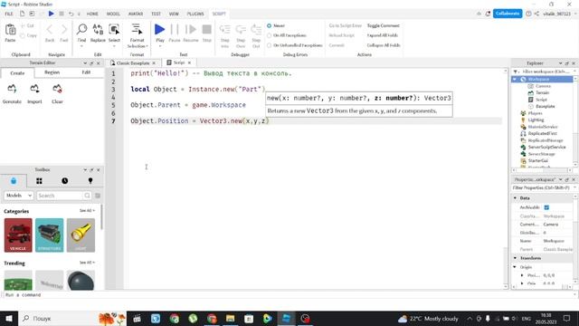579x326 pixels.
Task: Open the Toolbox Marketplace tab icon
Action: pyautogui.click(x=14, y=181)
